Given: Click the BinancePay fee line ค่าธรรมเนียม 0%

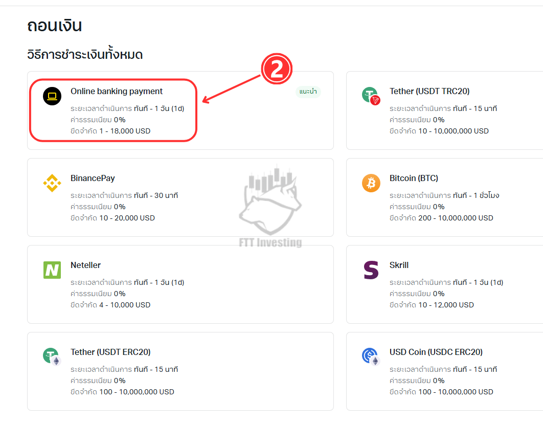Looking at the screenshot, I should (x=98, y=207).
